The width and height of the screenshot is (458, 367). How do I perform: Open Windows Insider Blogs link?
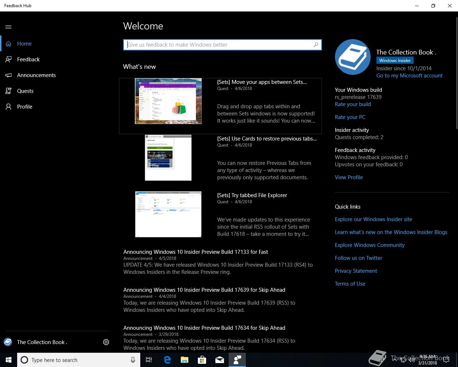(x=391, y=232)
